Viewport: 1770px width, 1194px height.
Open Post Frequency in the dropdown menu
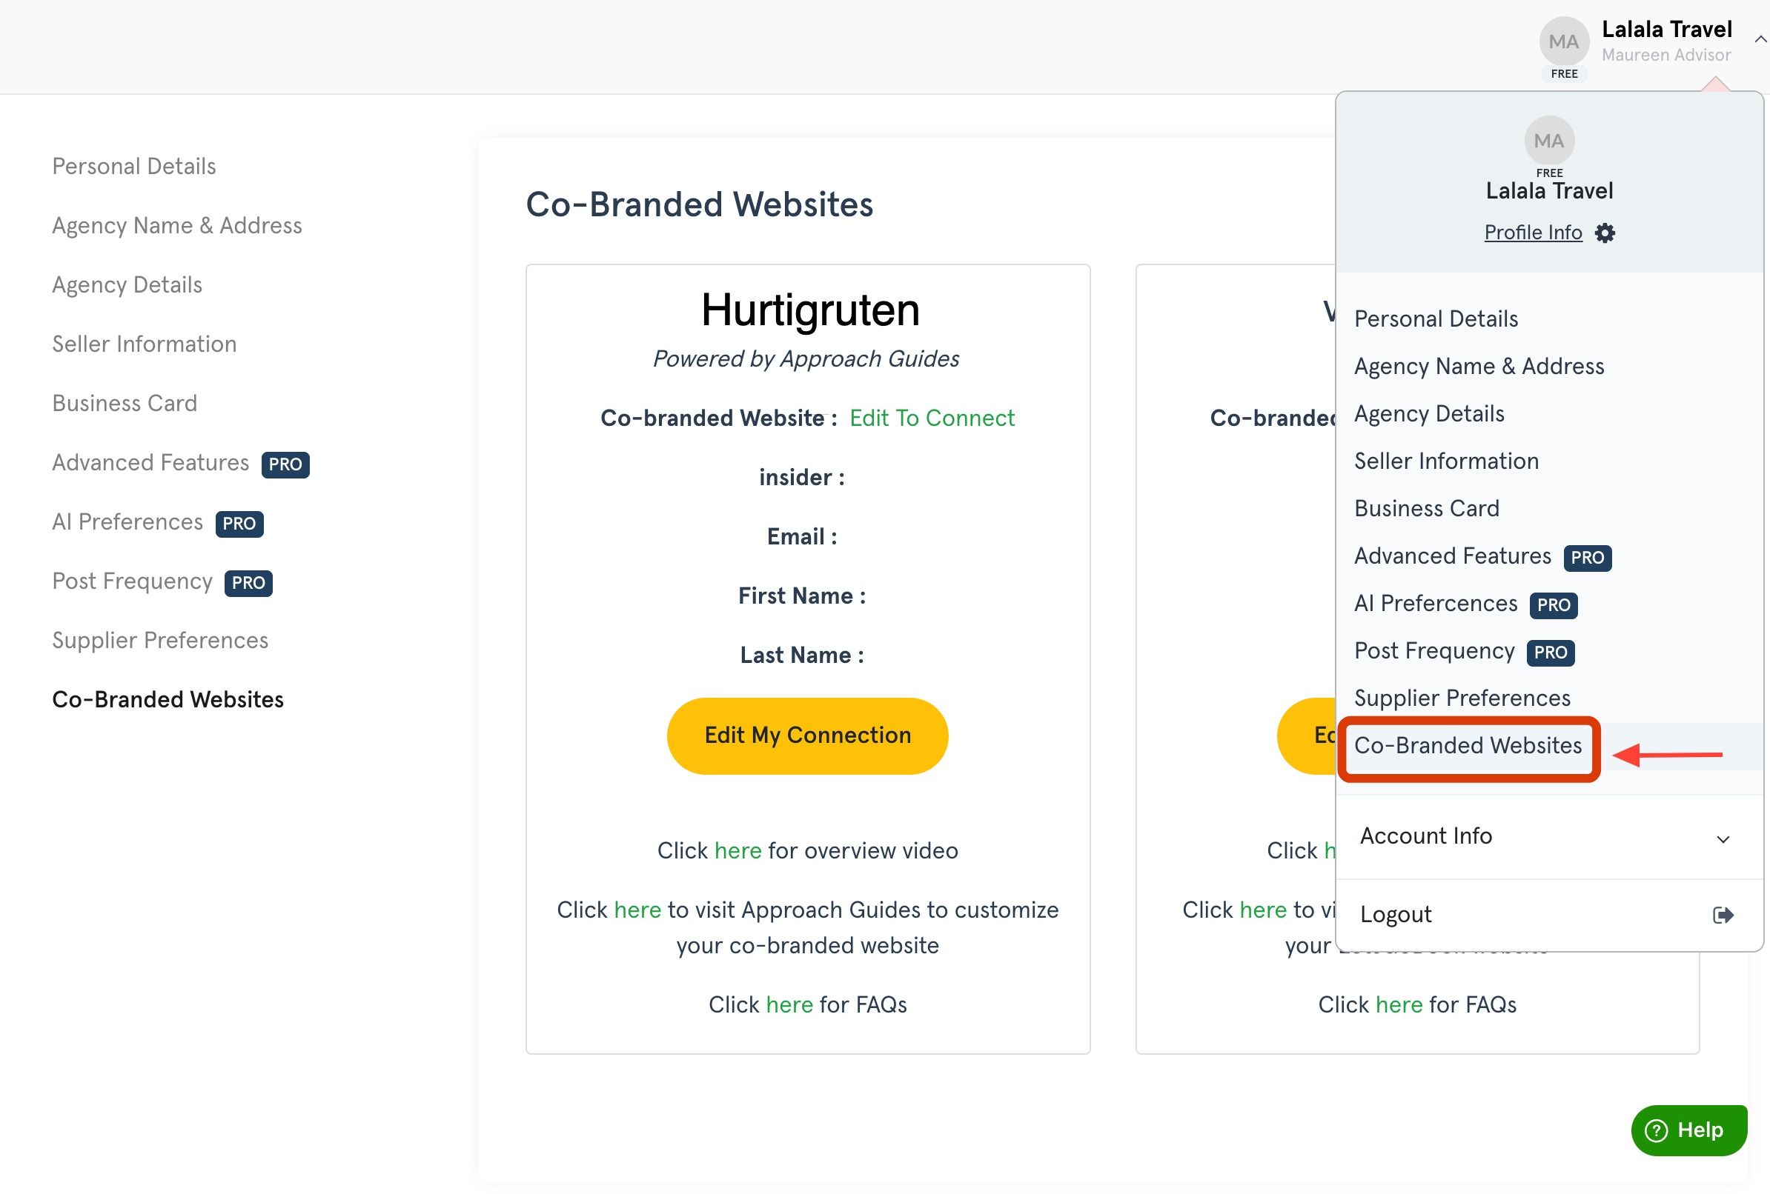[x=1433, y=650]
